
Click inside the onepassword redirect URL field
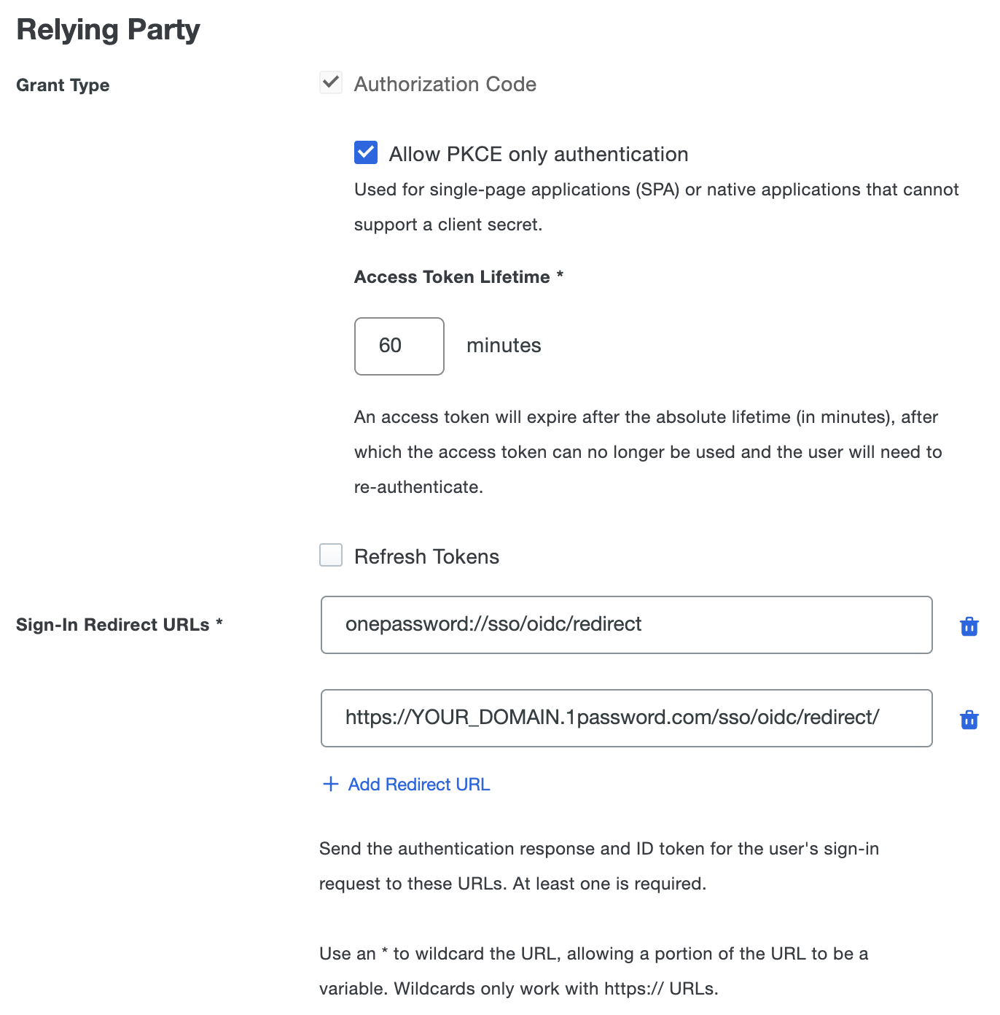pos(626,625)
